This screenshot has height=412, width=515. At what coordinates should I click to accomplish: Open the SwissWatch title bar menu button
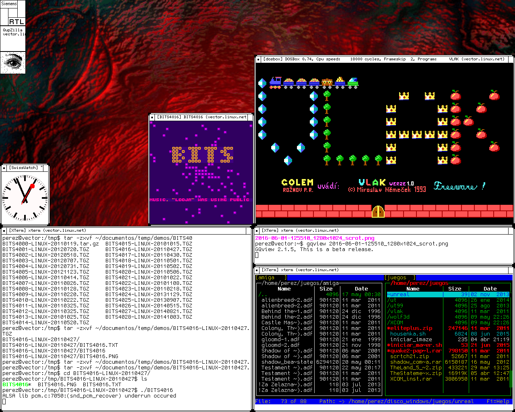coord(4,168)
